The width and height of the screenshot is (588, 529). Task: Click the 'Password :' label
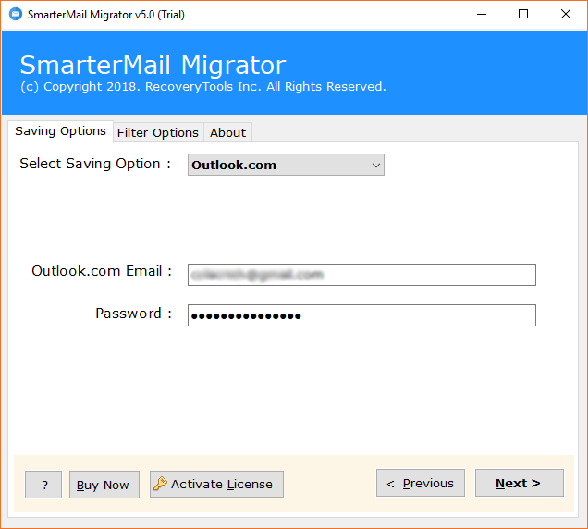(x=133, y=314)
